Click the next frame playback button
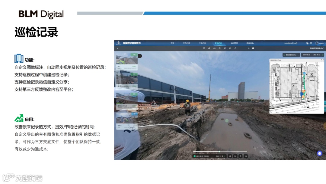 240,156
